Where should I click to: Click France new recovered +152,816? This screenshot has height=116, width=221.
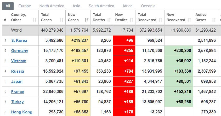(x=183, y=92)
